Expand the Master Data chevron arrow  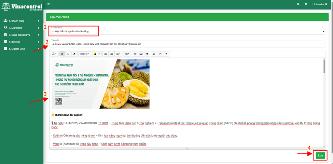pyautogui.click(x=39, y=49)
